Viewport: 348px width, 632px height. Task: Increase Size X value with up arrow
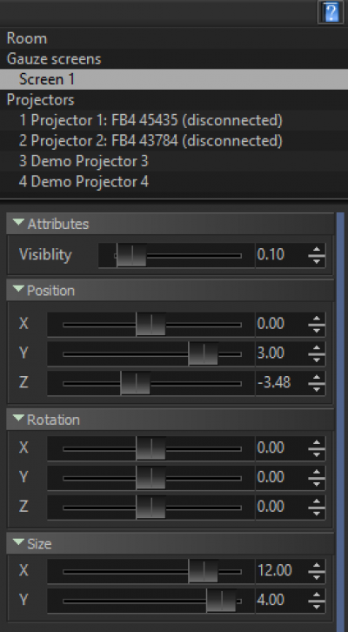[x=317, y=566]
